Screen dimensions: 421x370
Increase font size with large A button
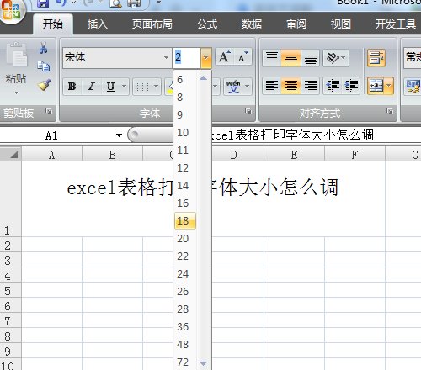point(225,57)
